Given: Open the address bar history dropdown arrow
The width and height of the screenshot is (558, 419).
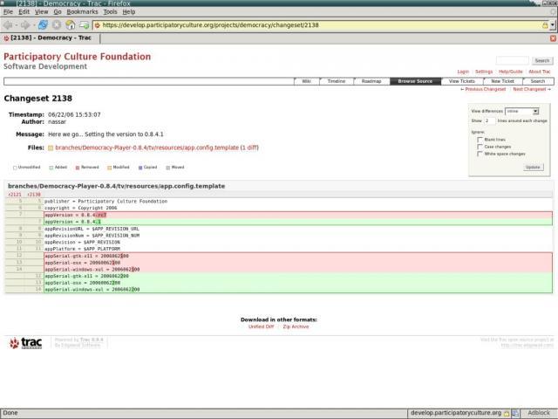Looking at the screenshot, I should (x=553, y=25).
